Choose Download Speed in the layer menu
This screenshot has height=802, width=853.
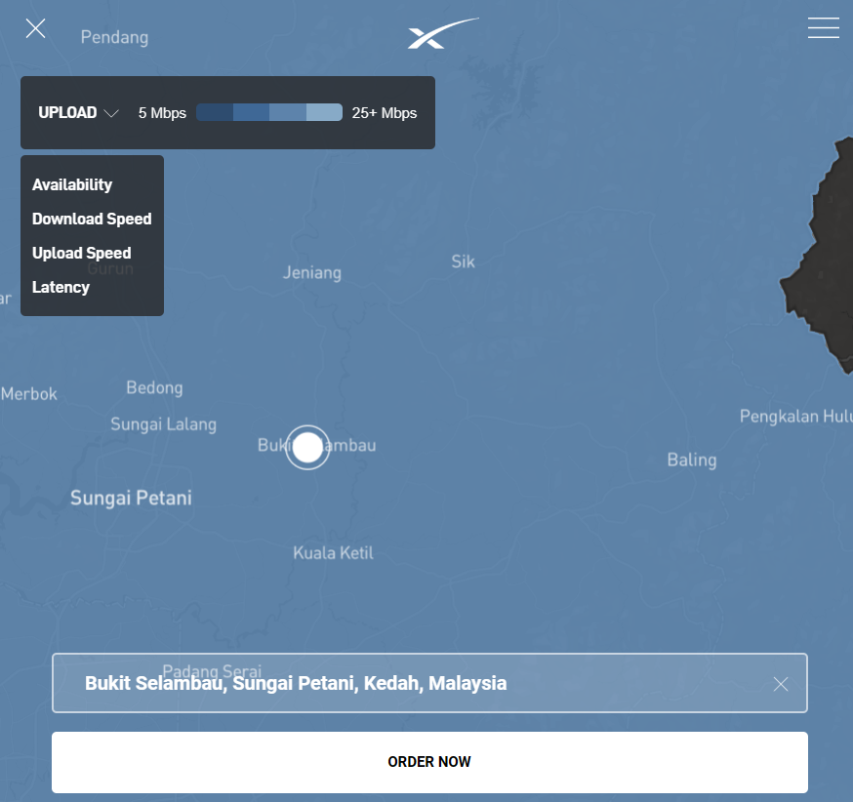[92, 219]
